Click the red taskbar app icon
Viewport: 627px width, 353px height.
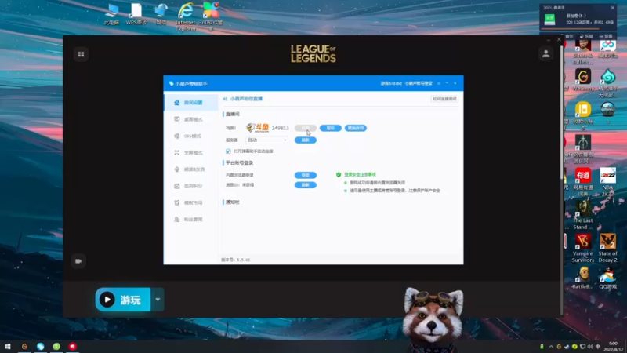[72, 347]
